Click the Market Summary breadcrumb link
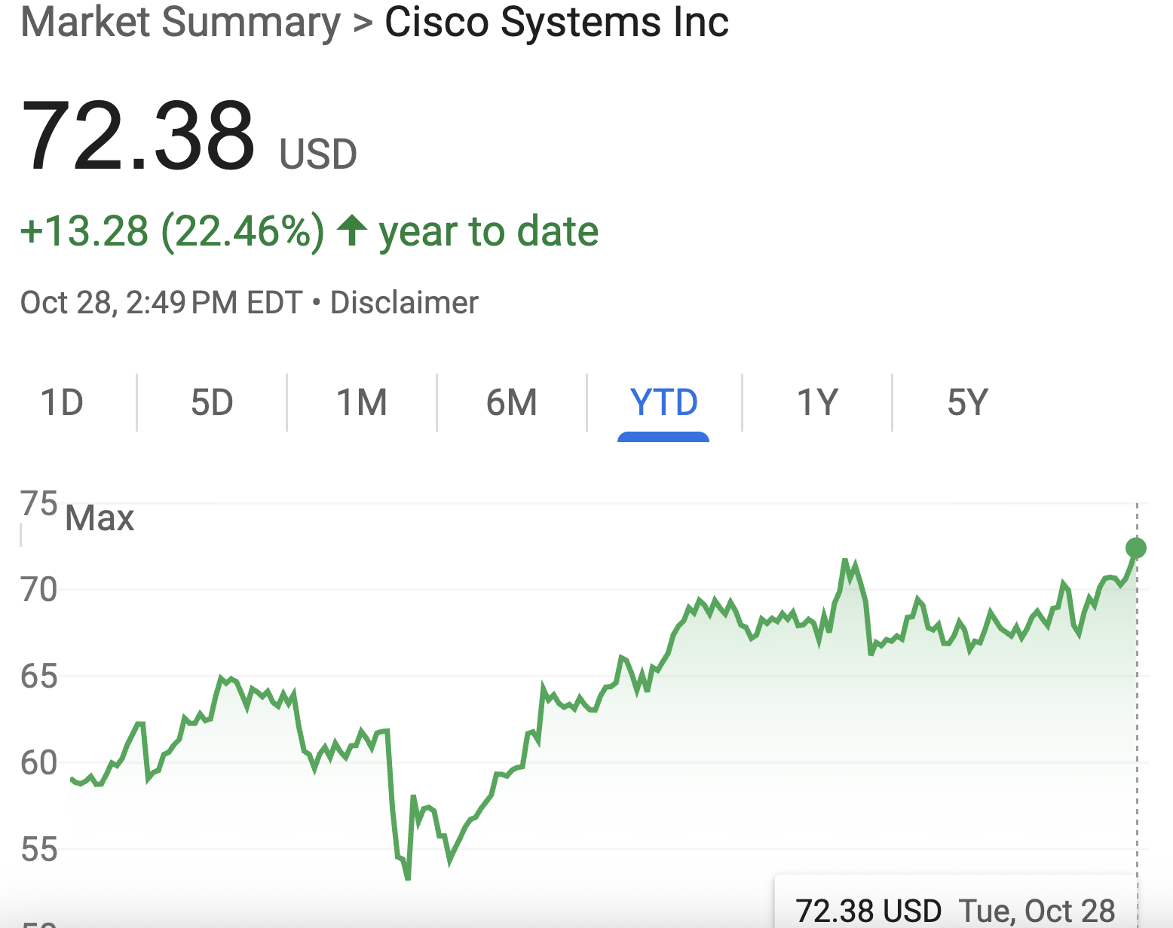The image size is (1173, 928). click(181, 23)
